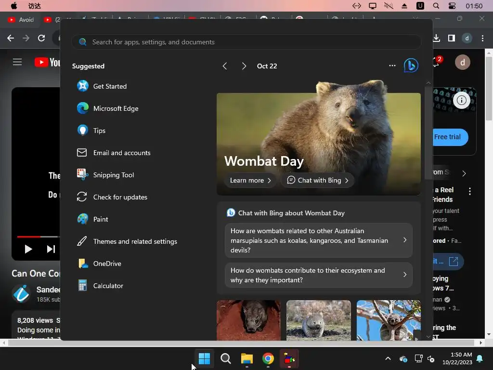This screenshot has width=493, height=370.
Task: Open YouTube hamburger menu
Action: [x=17, y=62]
